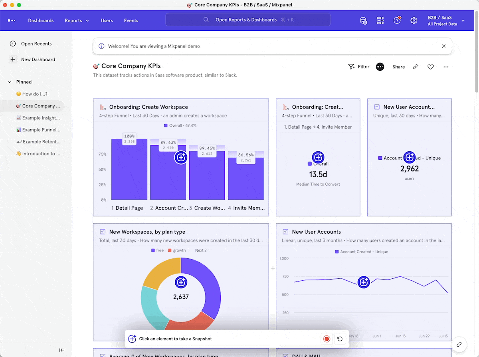Open the Reports dropdown in the top navigation

point(77,21)
